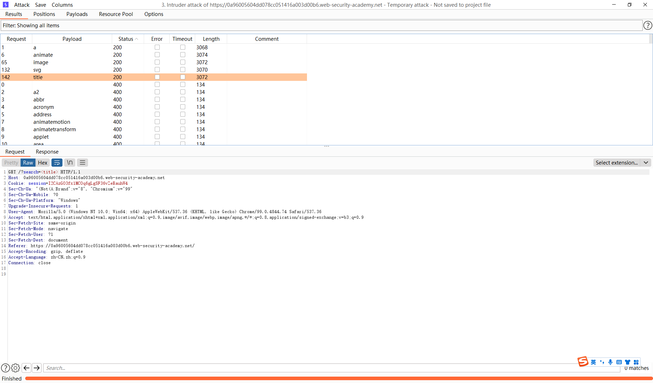The width and height of the screenshot is (653, 383).
Task: Select the result row with payload image
Action: (153, 62)
